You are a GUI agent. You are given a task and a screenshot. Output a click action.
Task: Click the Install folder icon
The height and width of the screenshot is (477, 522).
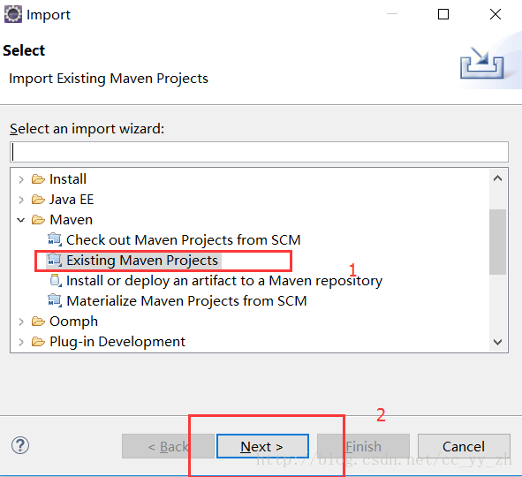coord(38,179)
